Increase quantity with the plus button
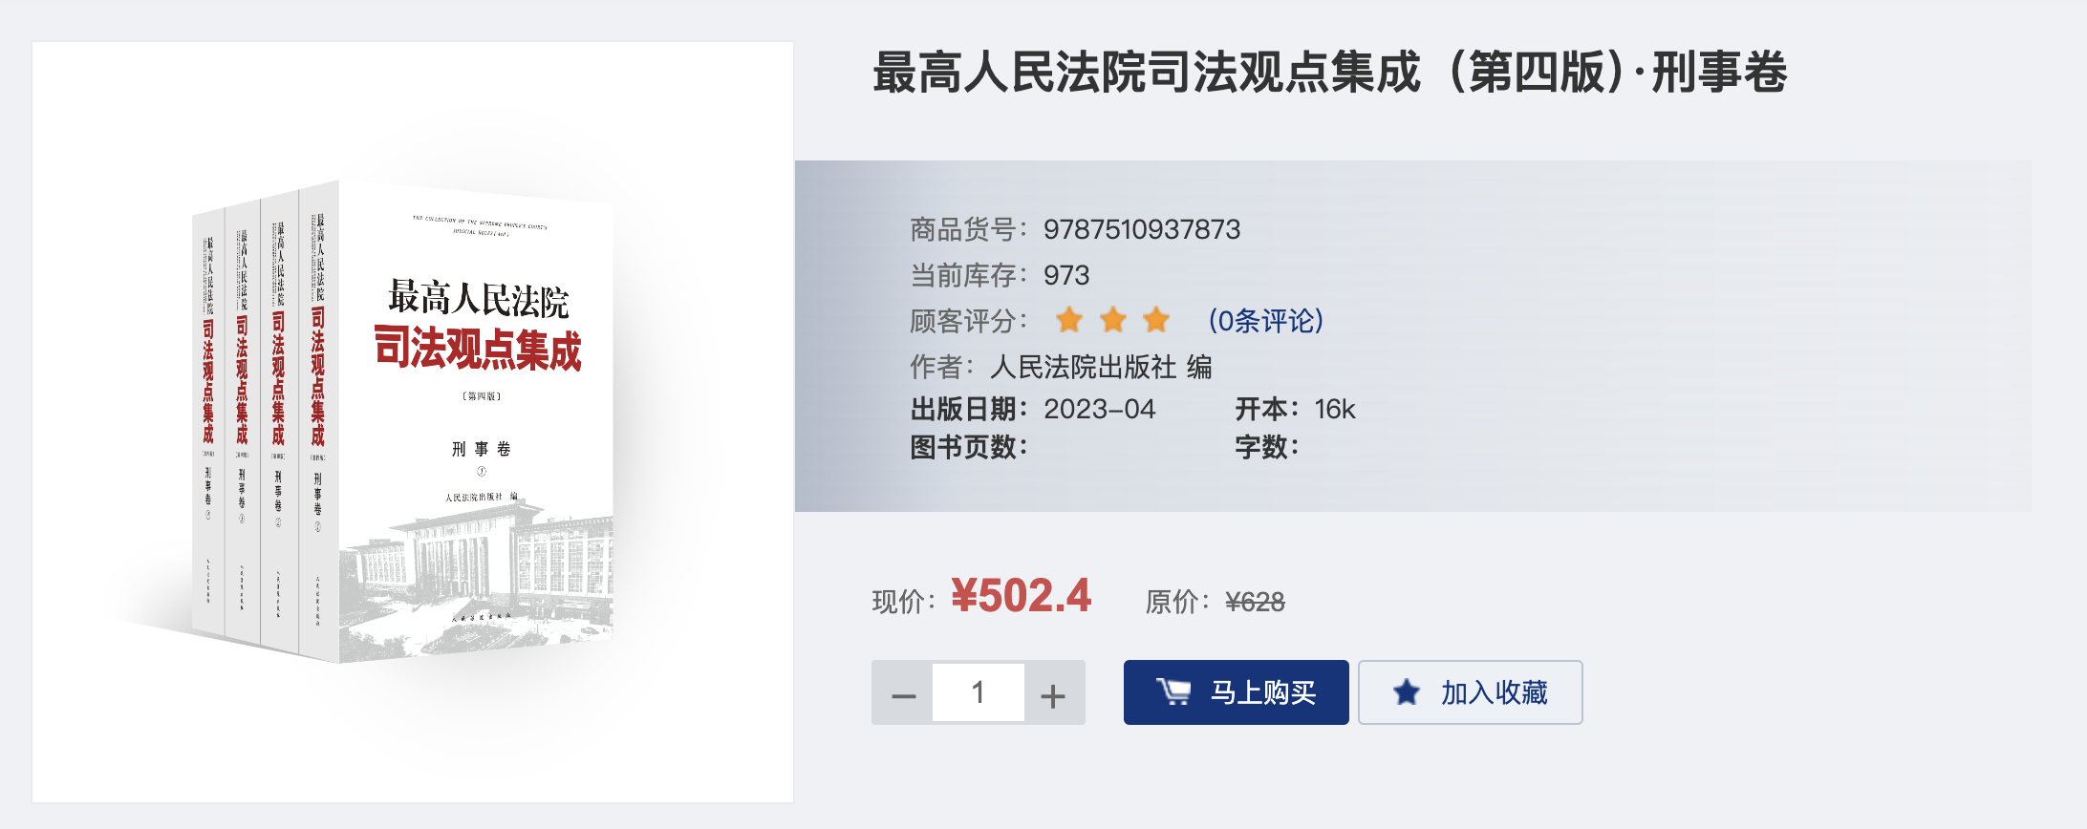2087x829 pixels. tap(1053, 693)
